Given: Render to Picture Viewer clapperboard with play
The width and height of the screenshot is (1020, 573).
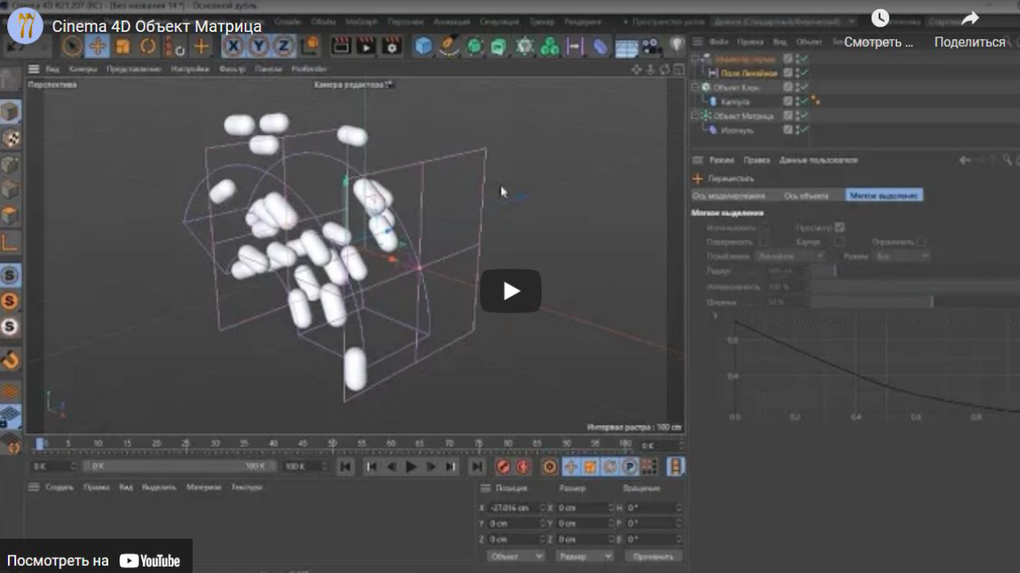Looking at the screenshot, I should click(366, 46).
